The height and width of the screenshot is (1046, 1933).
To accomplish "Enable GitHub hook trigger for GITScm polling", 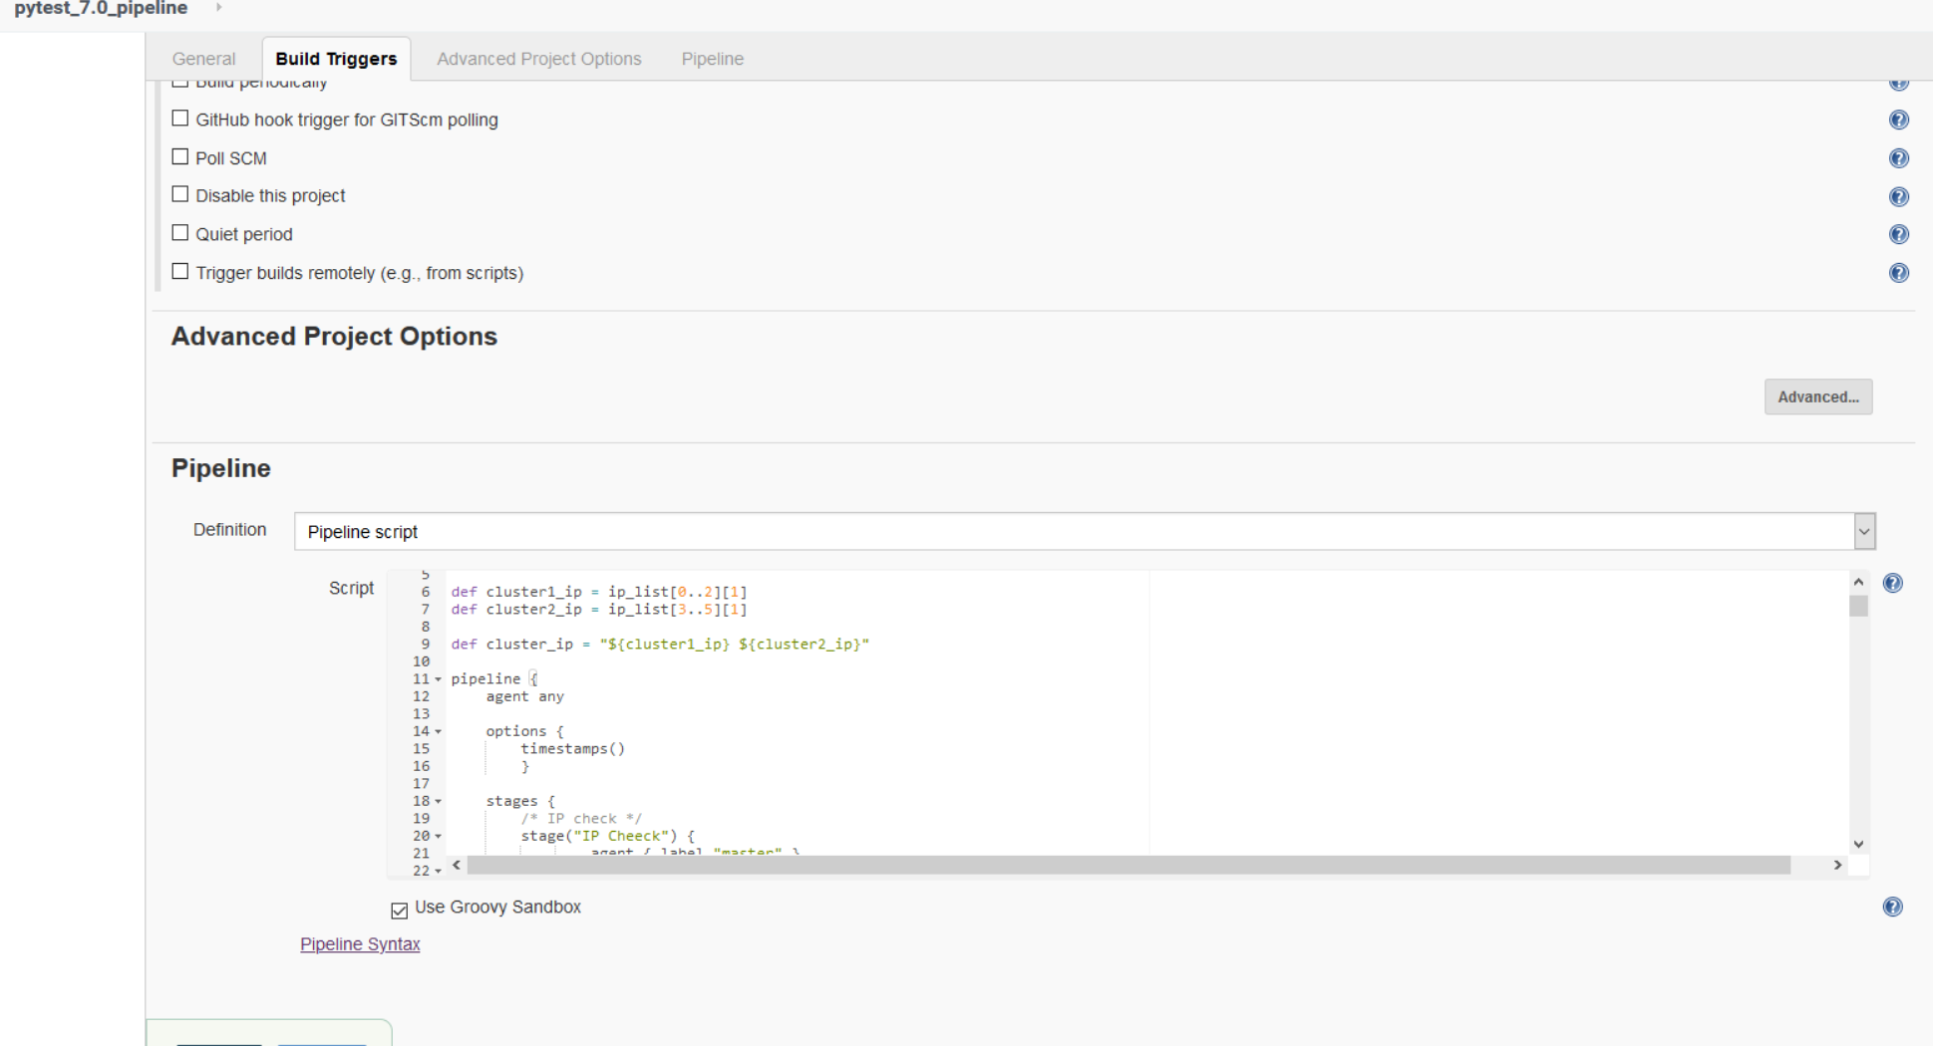I will [180, 119].
